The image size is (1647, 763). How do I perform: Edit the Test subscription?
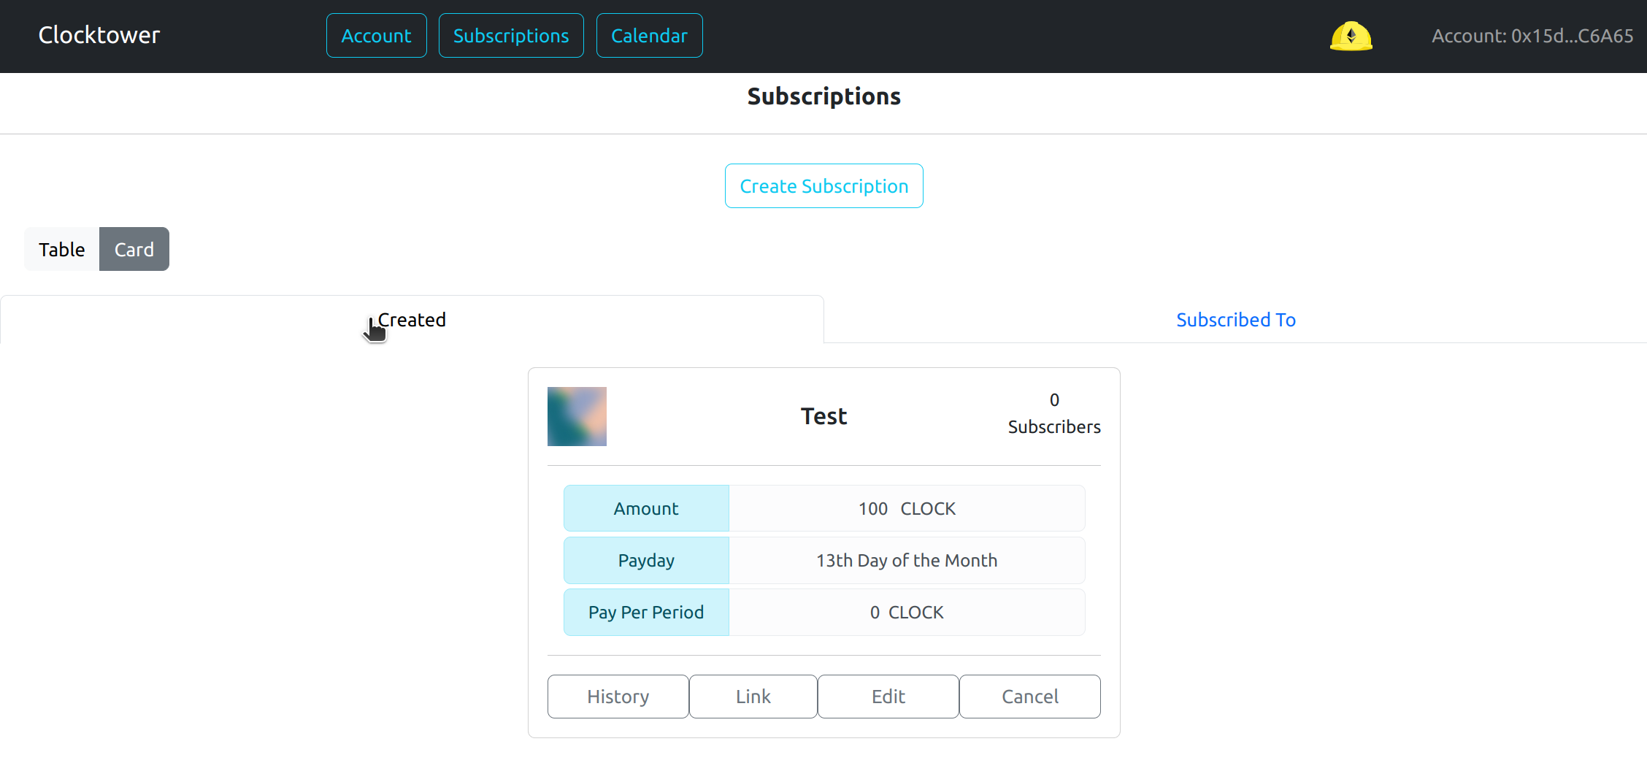click(888, 697)
